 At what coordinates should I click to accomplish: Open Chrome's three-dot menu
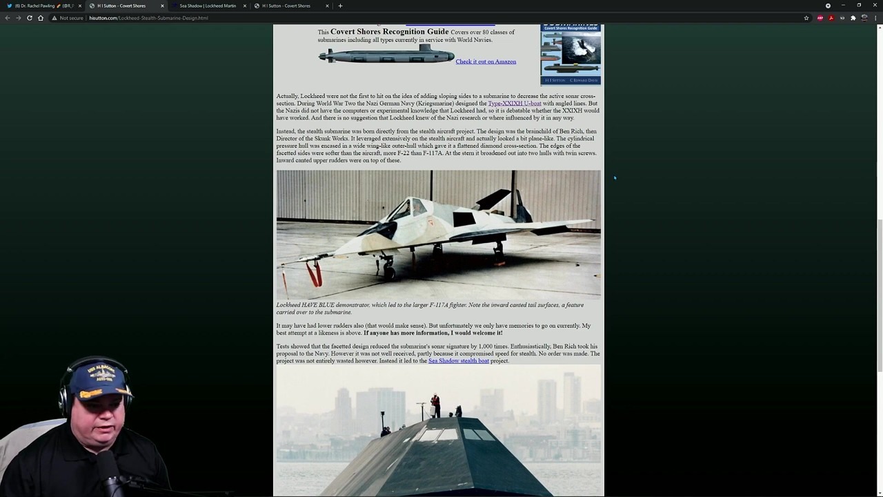pyautogui.click(x=876, y=18)
